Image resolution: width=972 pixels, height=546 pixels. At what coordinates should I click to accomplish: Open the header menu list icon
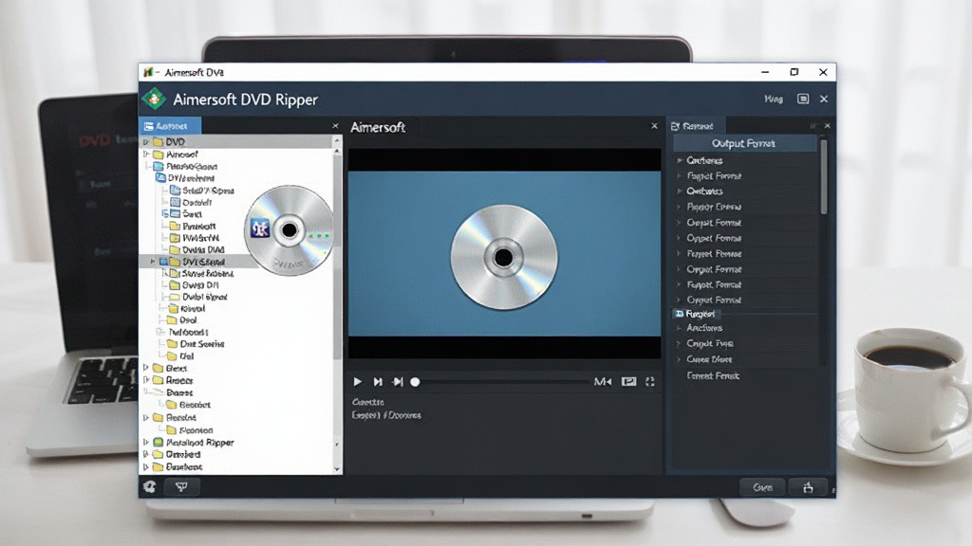coord(803,99)
